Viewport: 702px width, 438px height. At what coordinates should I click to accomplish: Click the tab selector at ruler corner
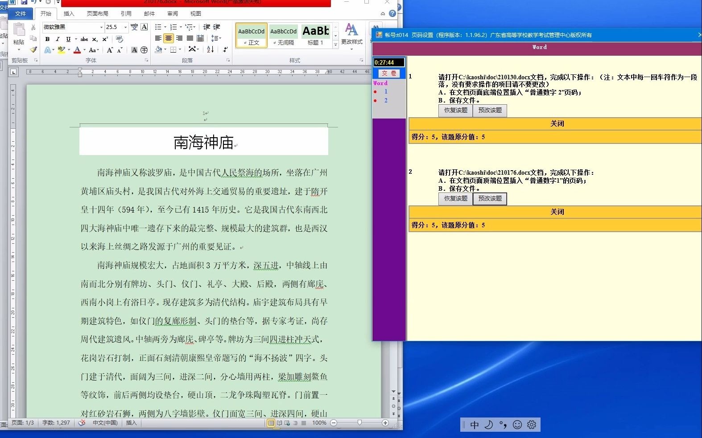[x=13, y=71]
